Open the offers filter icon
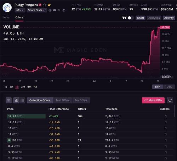The width and height of the screenshot is (177, 161). tap(8, 100)
